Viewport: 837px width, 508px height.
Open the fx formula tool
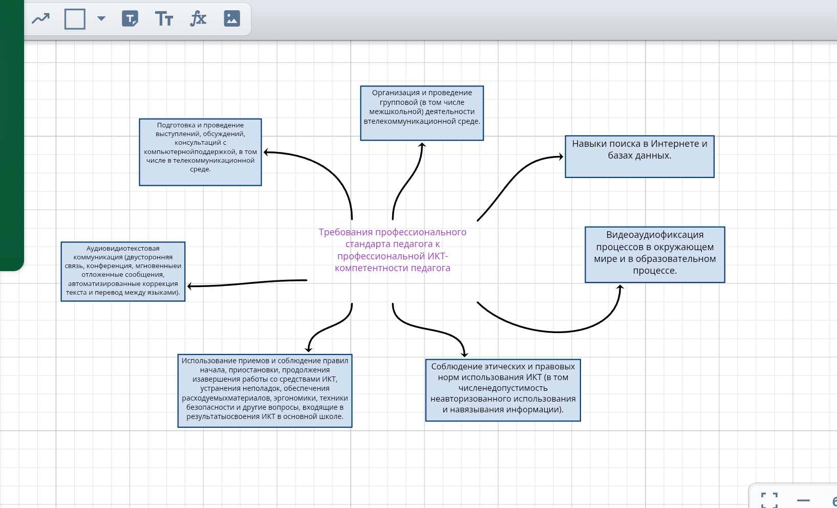[198, 19]
